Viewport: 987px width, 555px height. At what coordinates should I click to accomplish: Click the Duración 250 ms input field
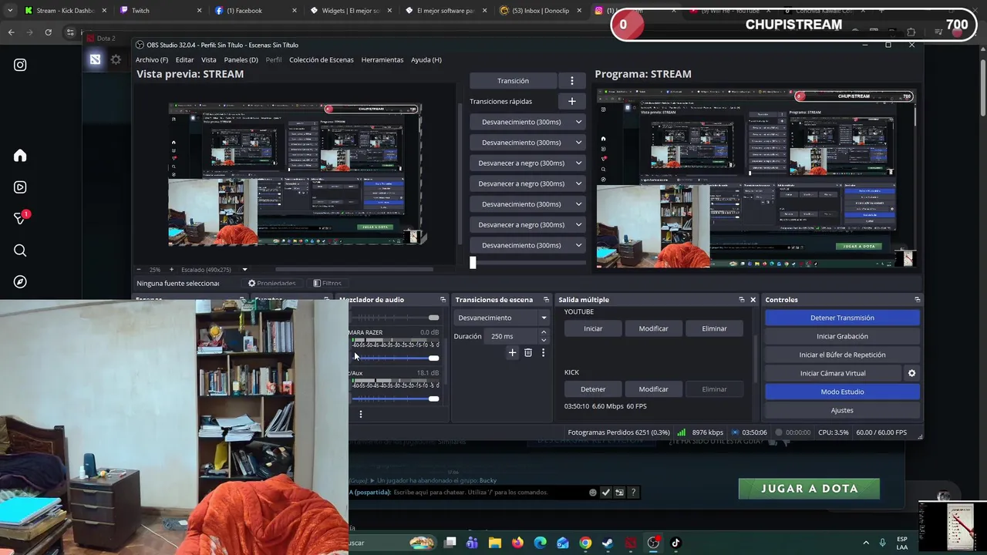(x=512, y=336)
